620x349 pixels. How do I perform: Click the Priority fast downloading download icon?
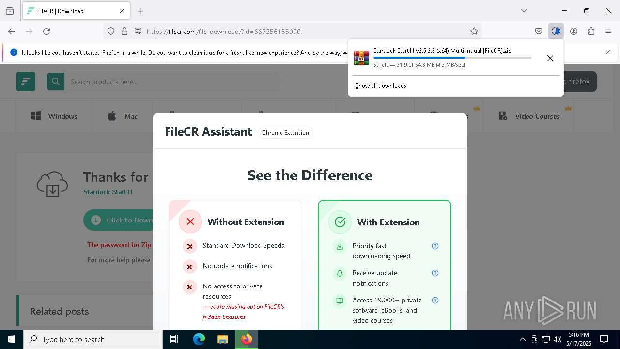click(x=340, y=246)
